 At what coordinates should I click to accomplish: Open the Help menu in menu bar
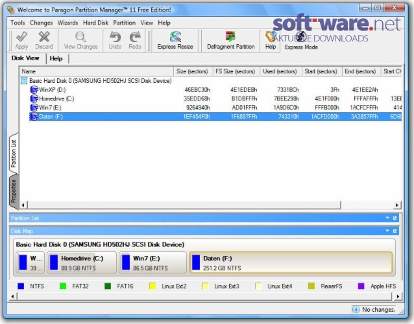point(164,23)
